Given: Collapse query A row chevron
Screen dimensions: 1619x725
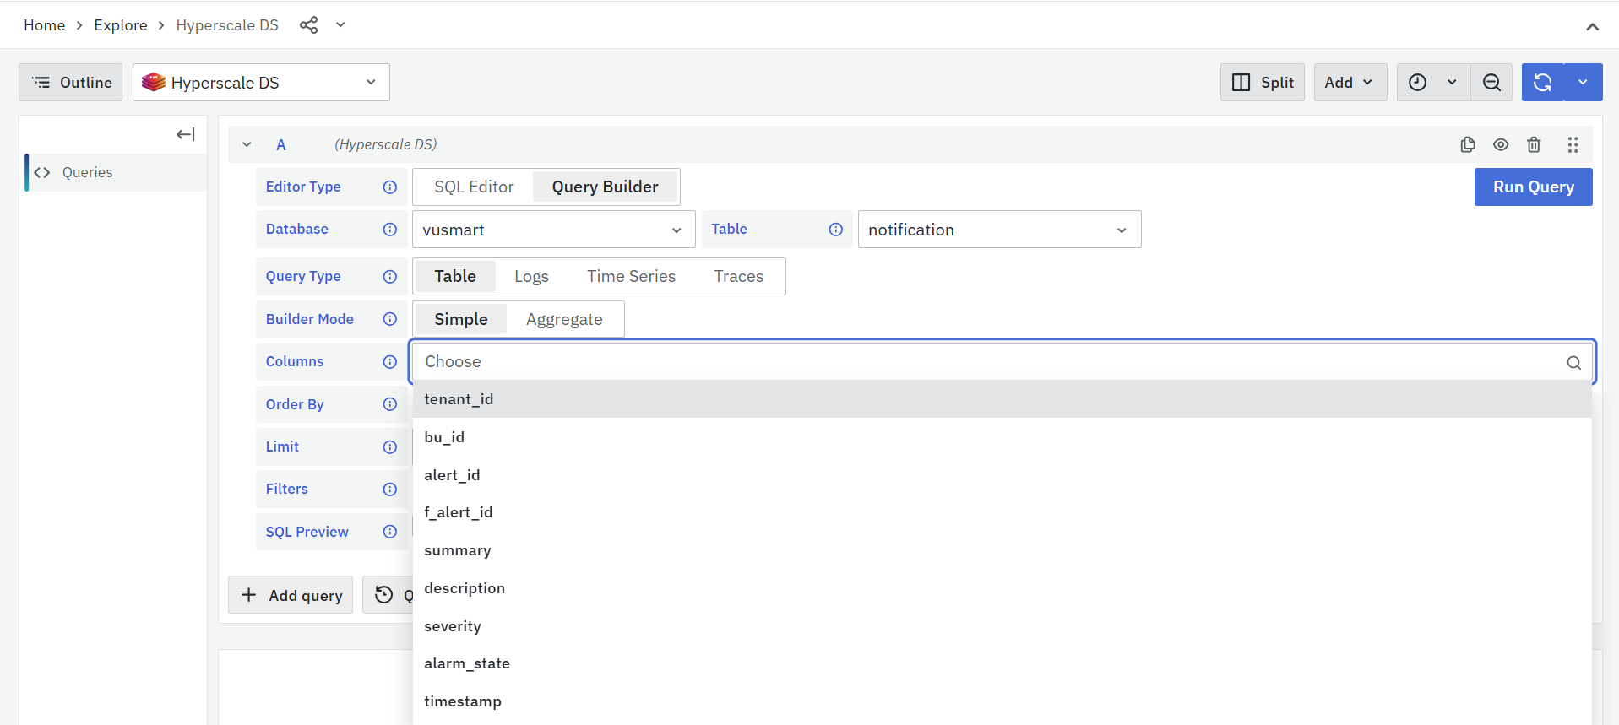Looking at the screenshot, I should tap(247, 144).
